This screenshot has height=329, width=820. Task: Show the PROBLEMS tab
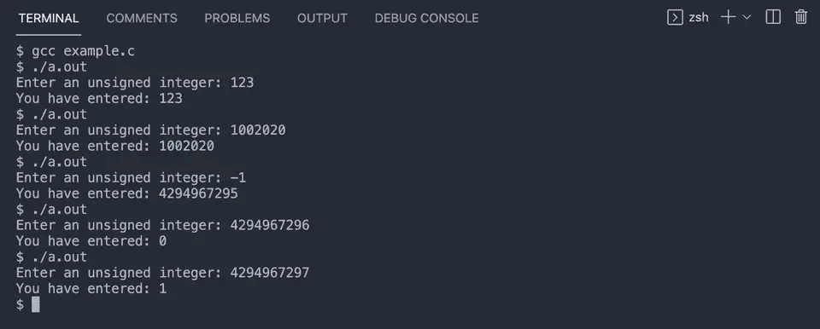(237, 18)
